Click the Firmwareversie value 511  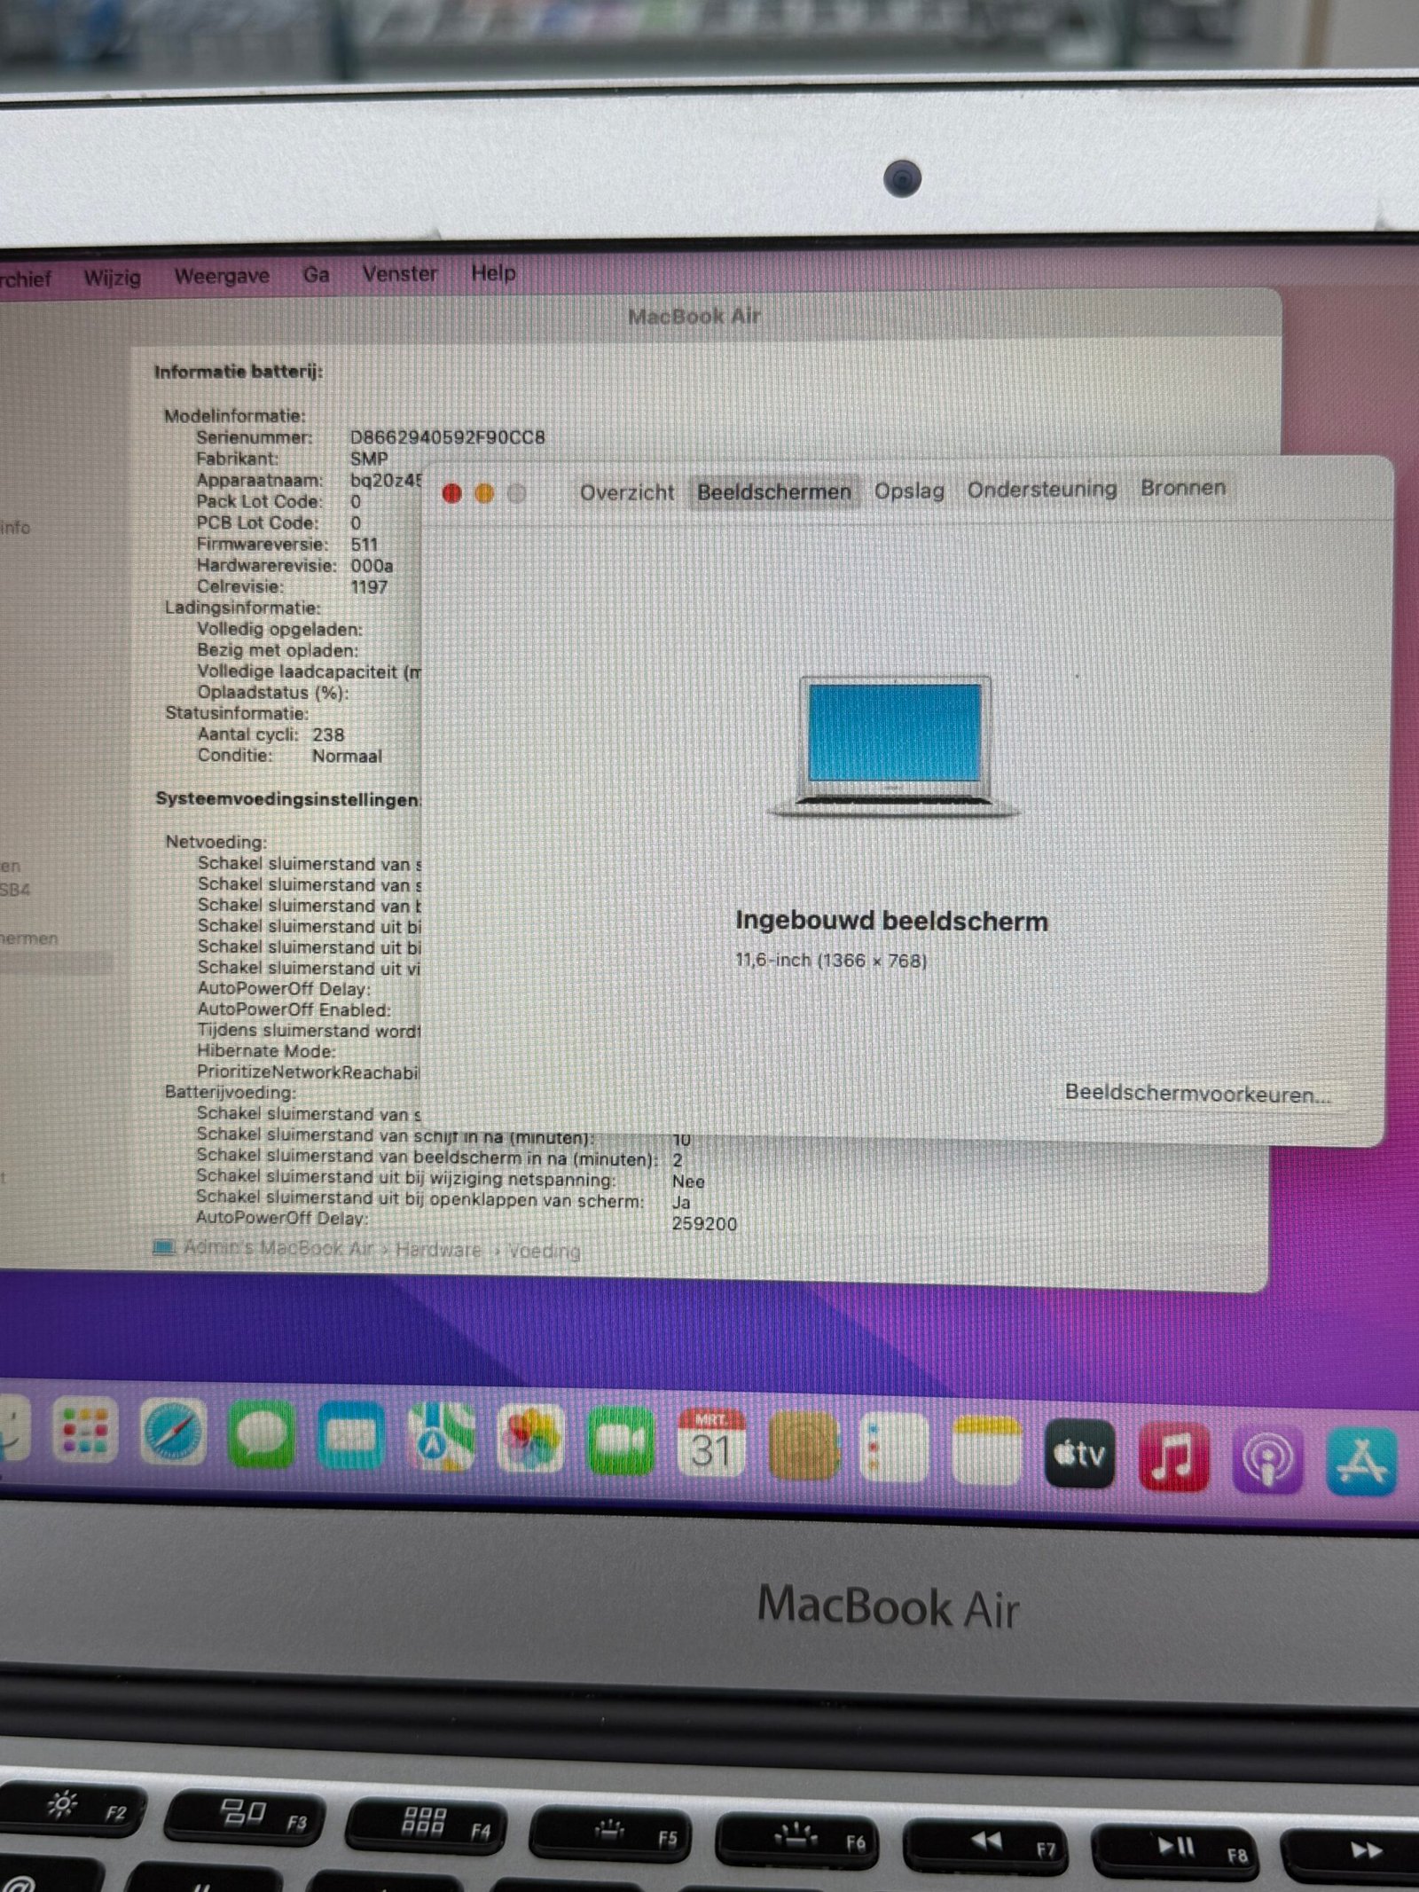click(364, 544)
